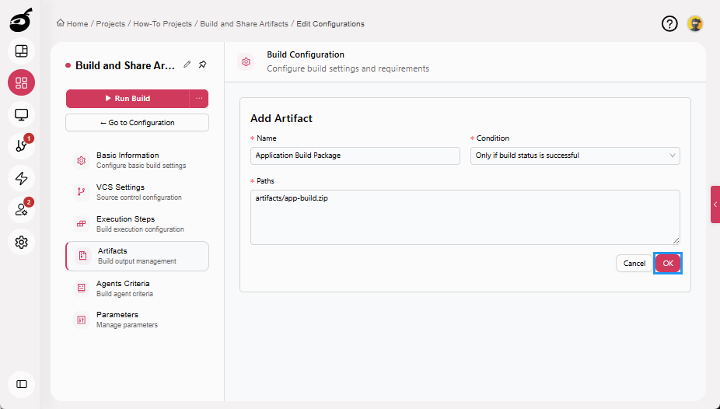The height and width of the screenshot is (409, 720).
Task: Go to Projects in the breadcrumb
Action: [x=110, y=24]
